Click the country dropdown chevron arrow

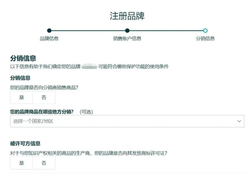point(239,121)
